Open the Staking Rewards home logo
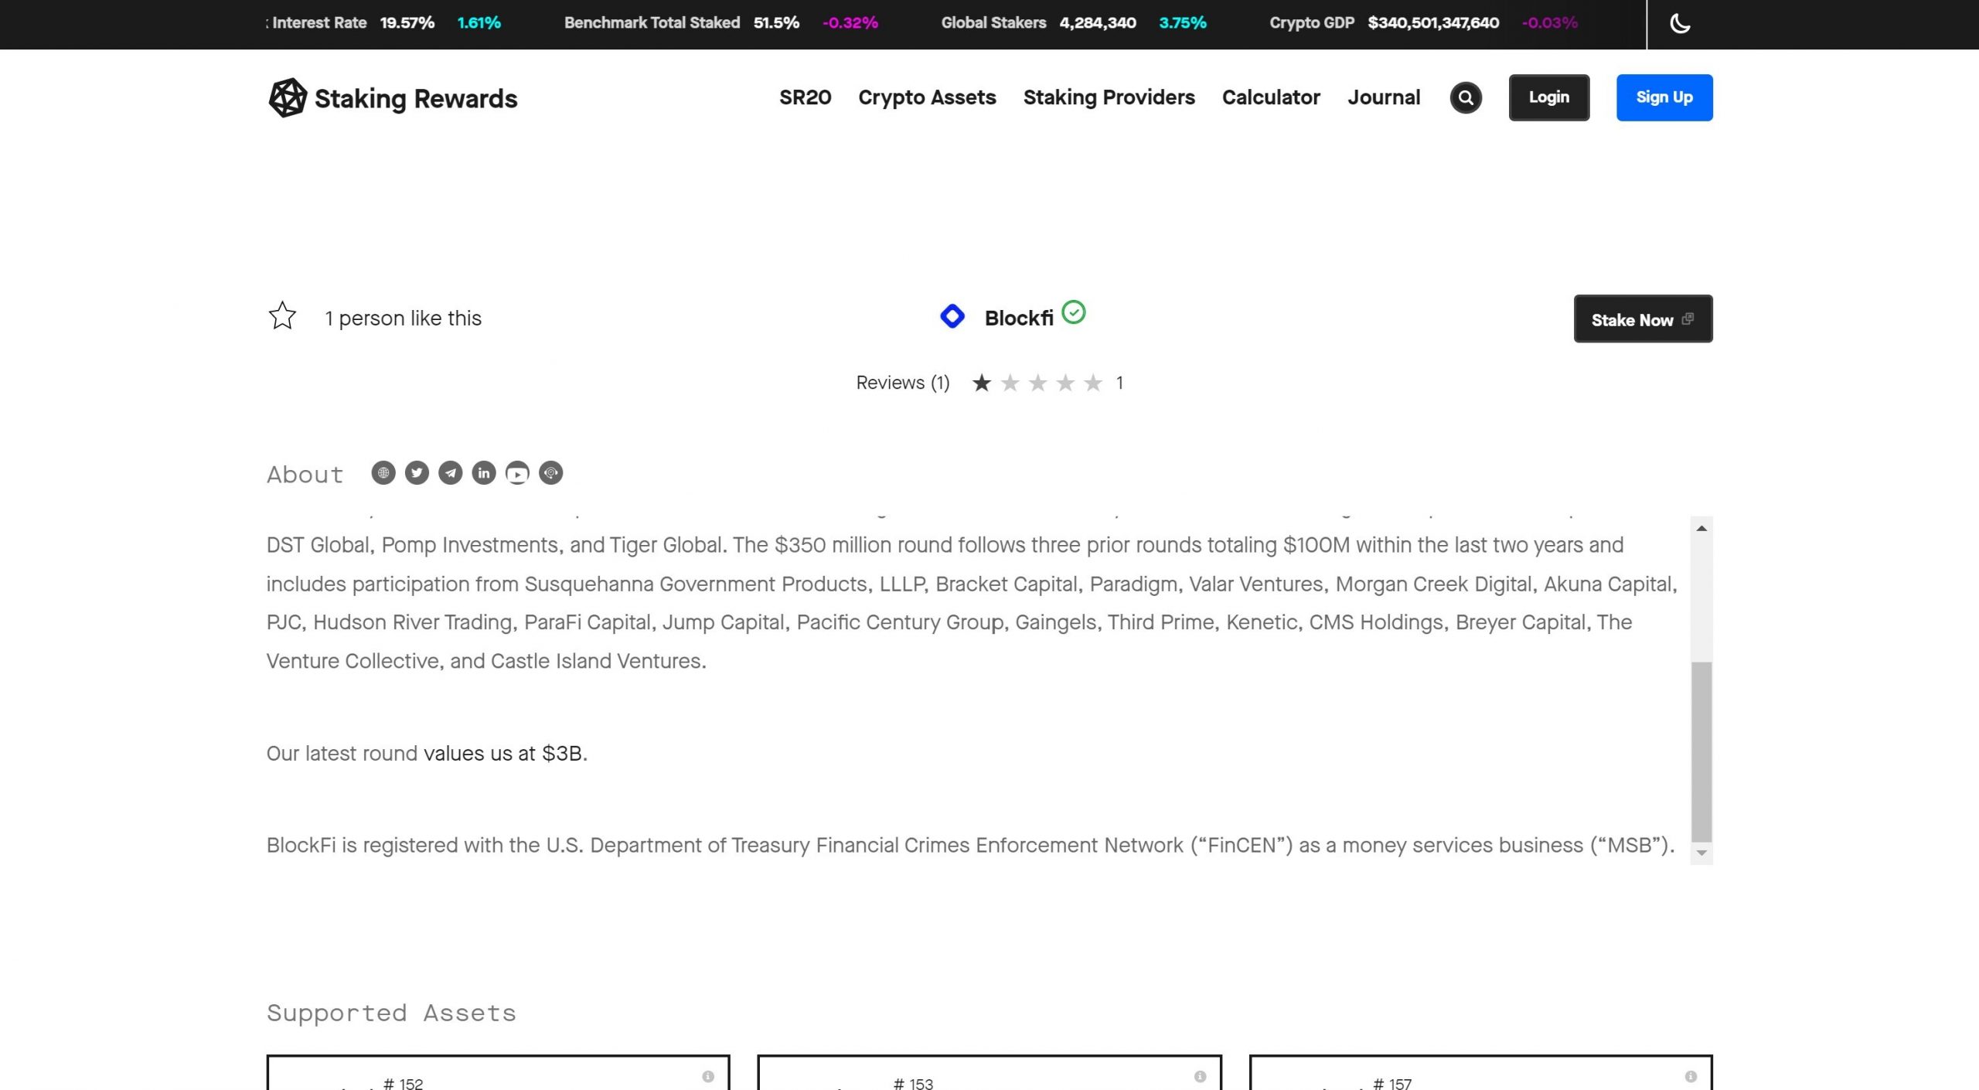The image size is (1979, 1090). pos(393,98)
